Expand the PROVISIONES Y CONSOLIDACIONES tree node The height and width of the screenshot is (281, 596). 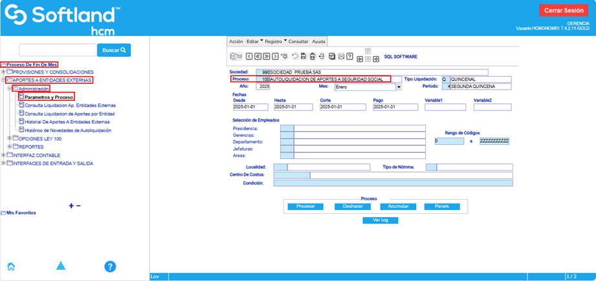(3, 72)
